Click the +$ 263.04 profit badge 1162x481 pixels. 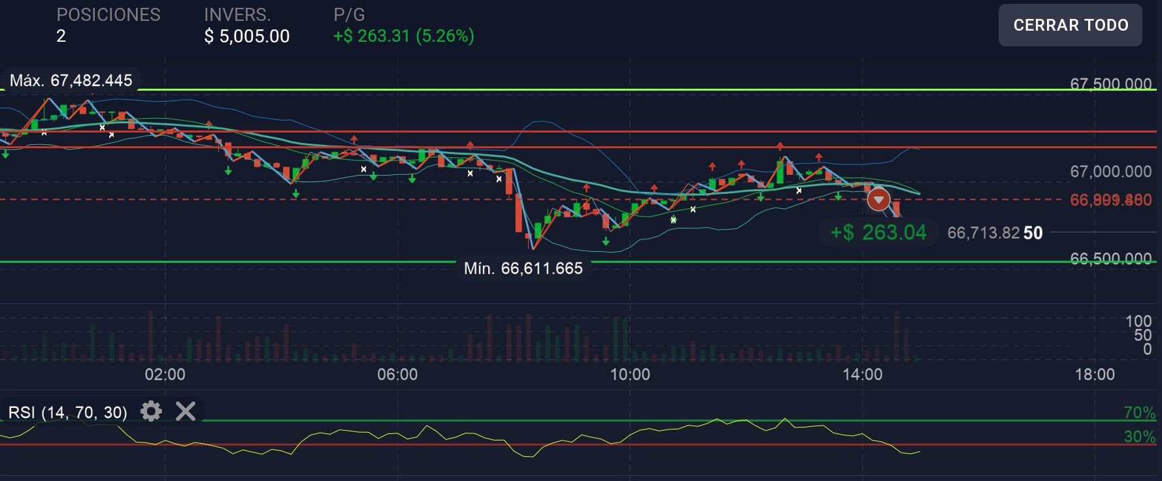point(878,232)
